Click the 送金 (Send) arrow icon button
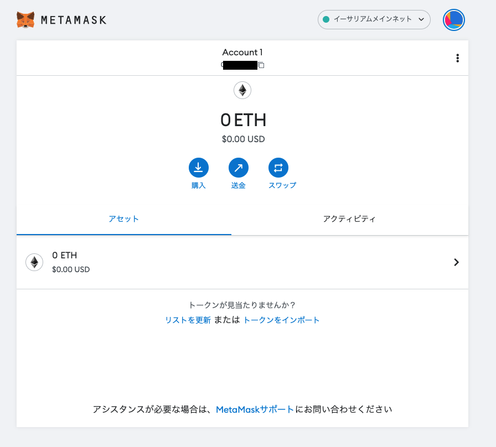 click(239, 168)
